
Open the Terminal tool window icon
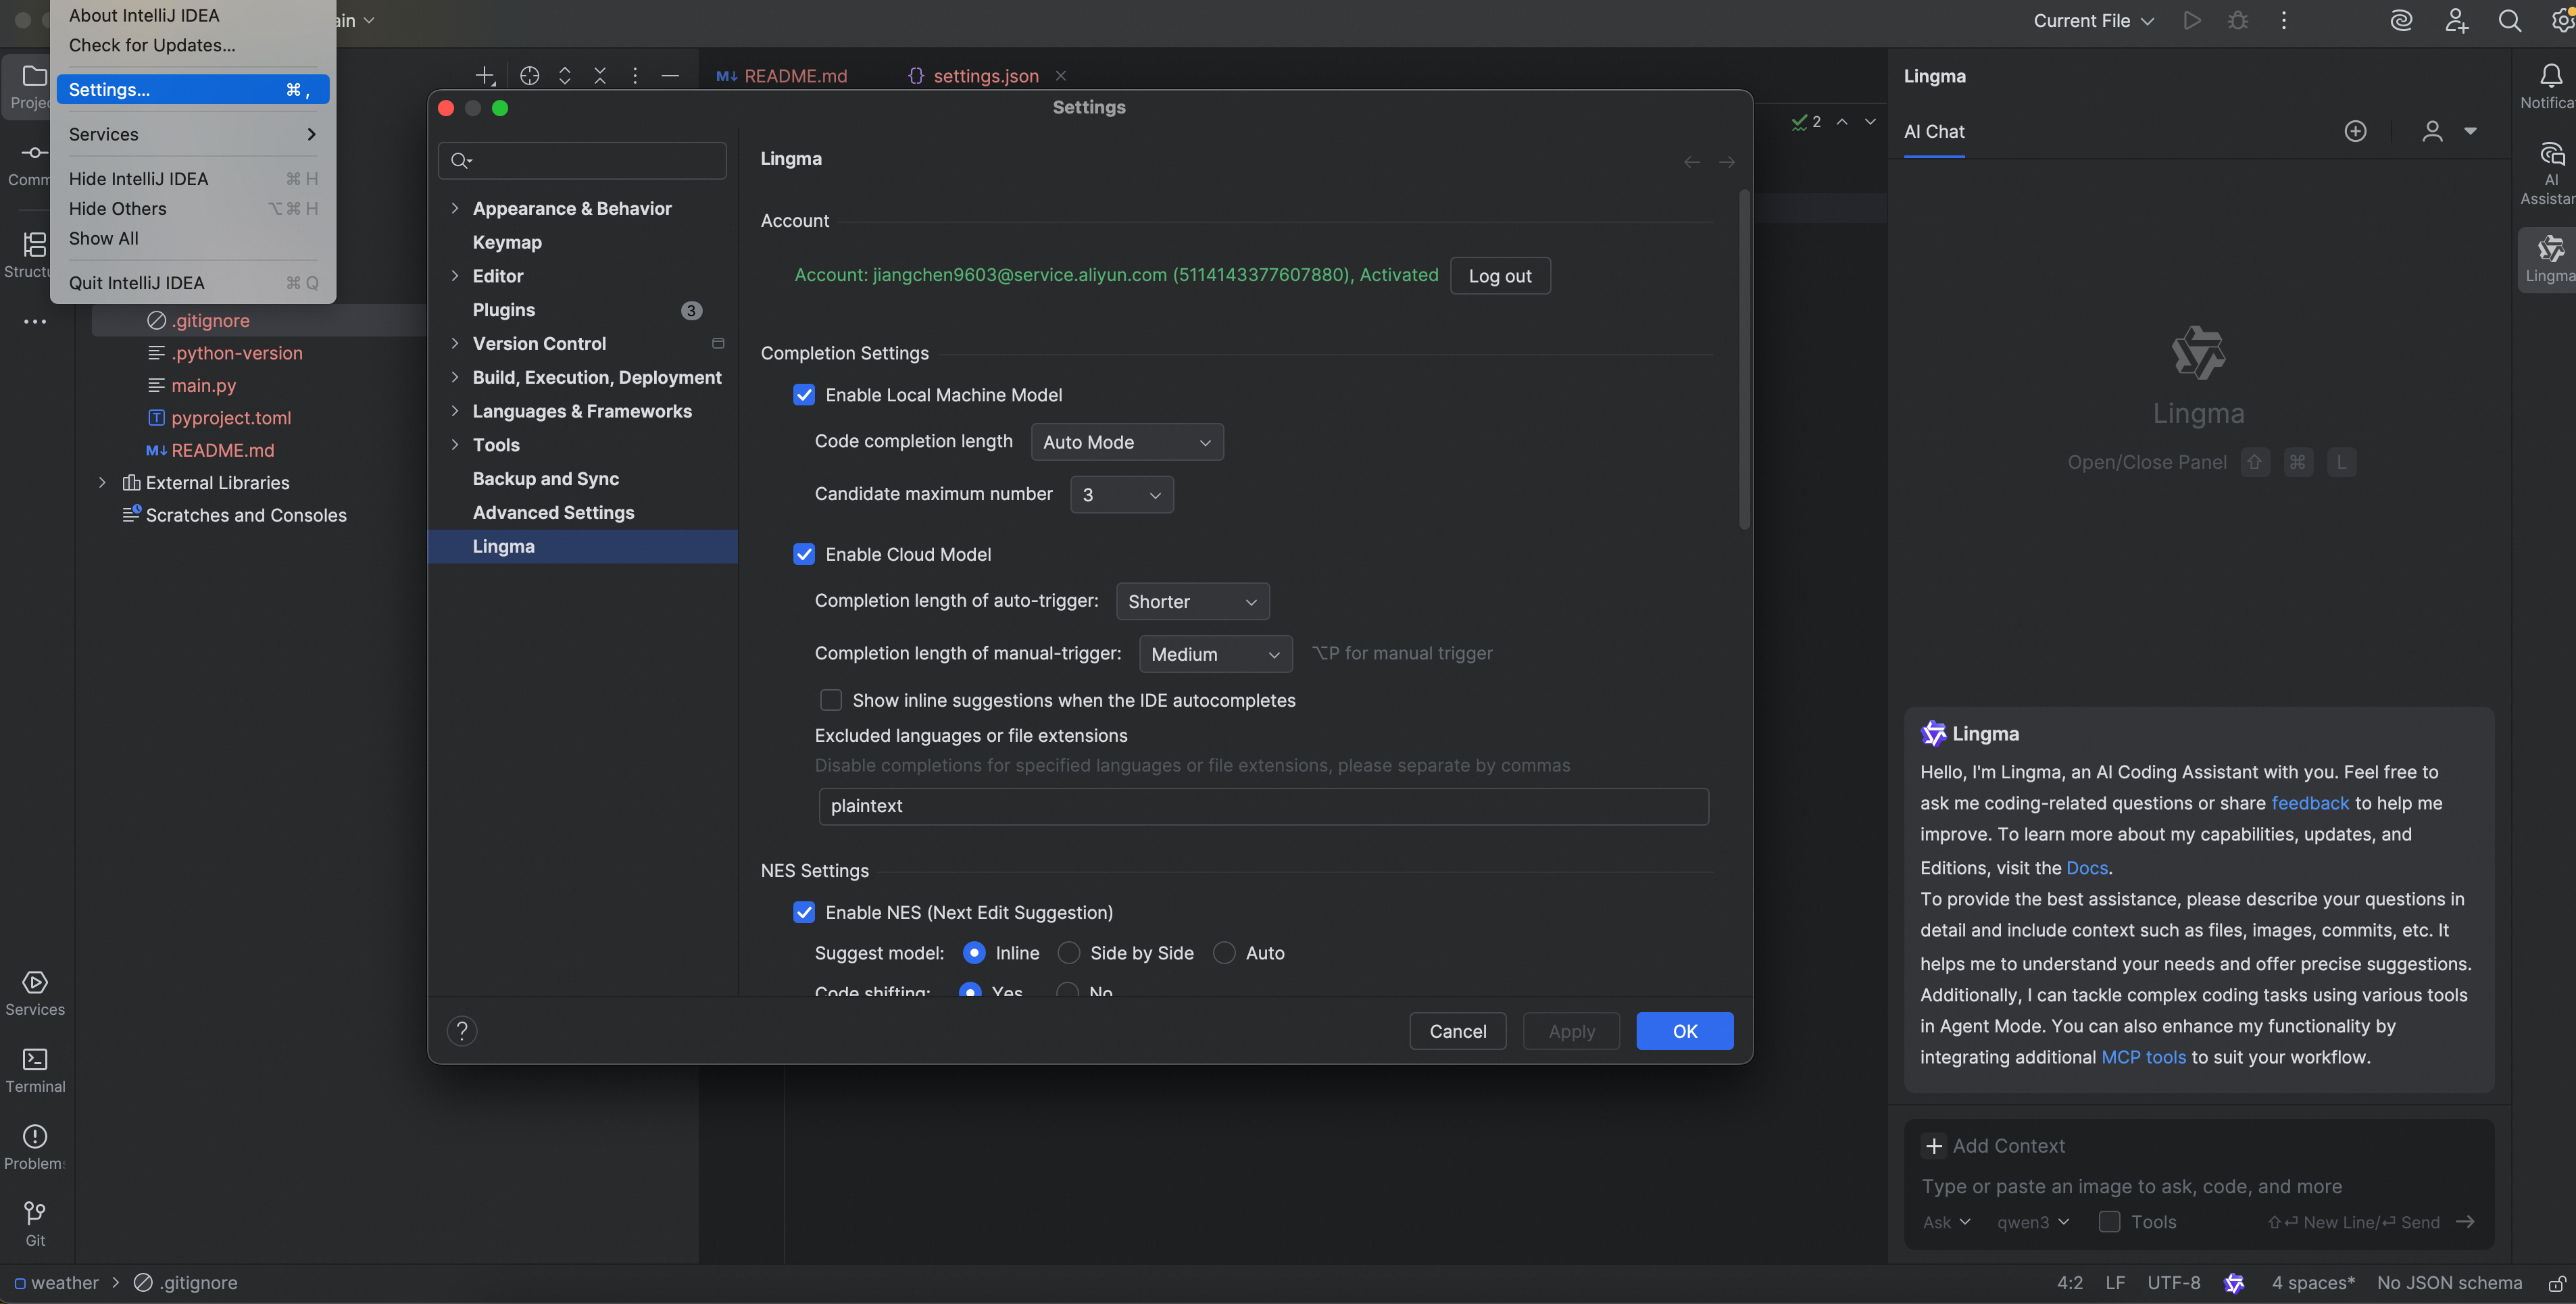[x=35, y=1071]
